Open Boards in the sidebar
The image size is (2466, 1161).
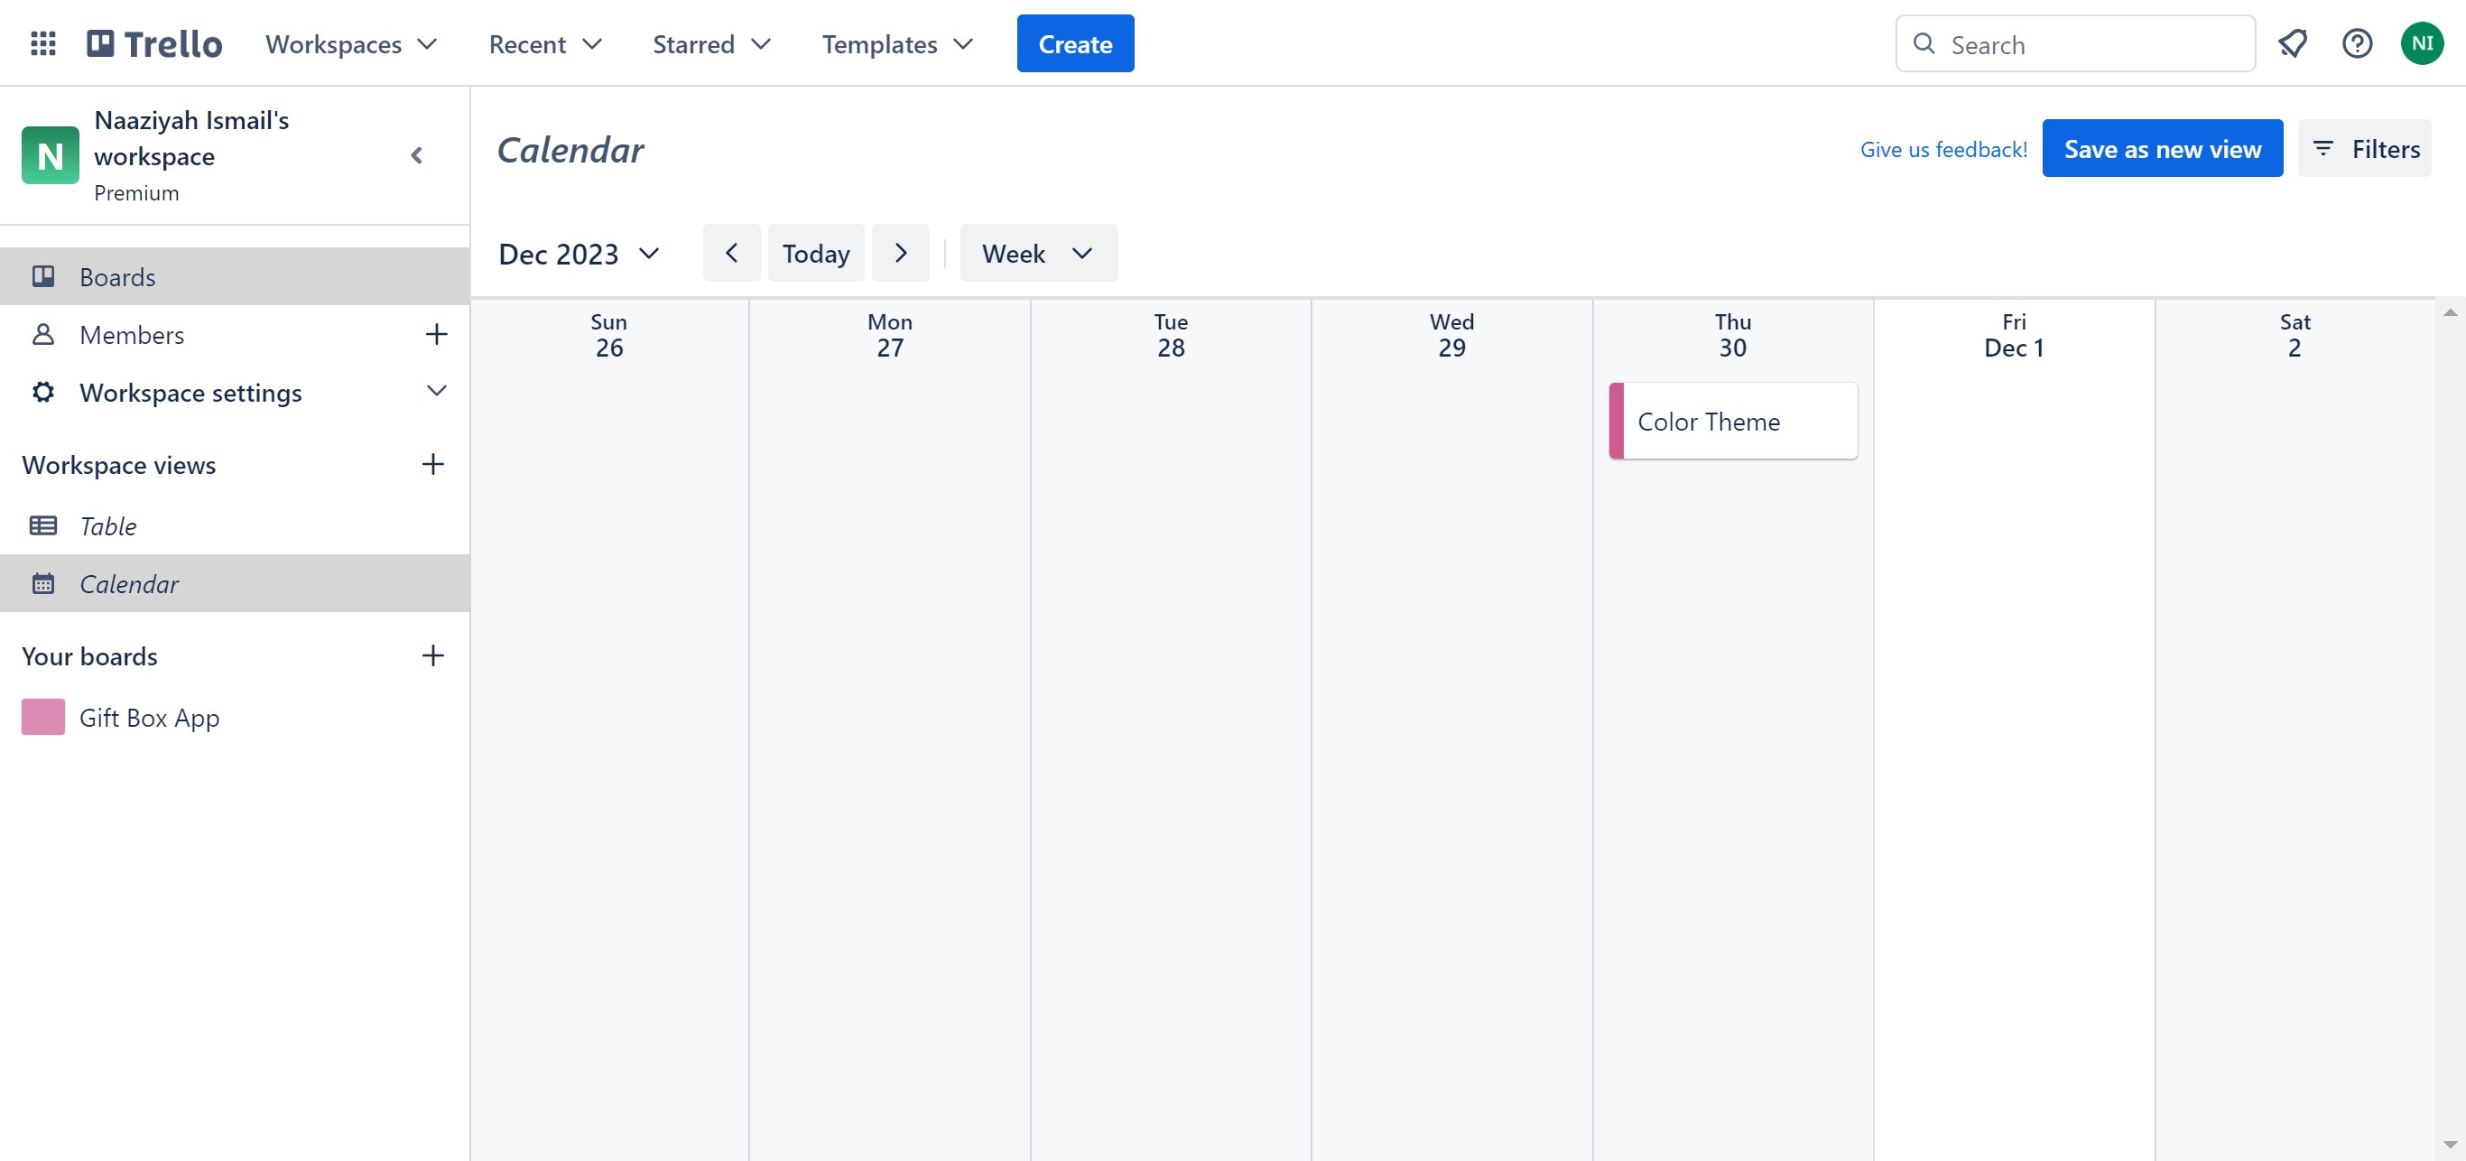coord(235,276)
